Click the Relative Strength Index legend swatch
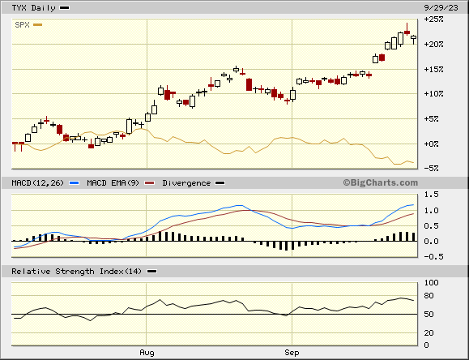This screenshot has height=360, width=469. pos(152,272)
